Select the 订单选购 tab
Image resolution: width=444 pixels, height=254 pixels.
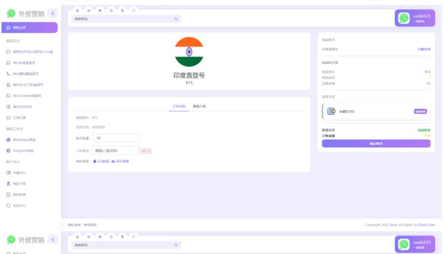pos(179,106)
